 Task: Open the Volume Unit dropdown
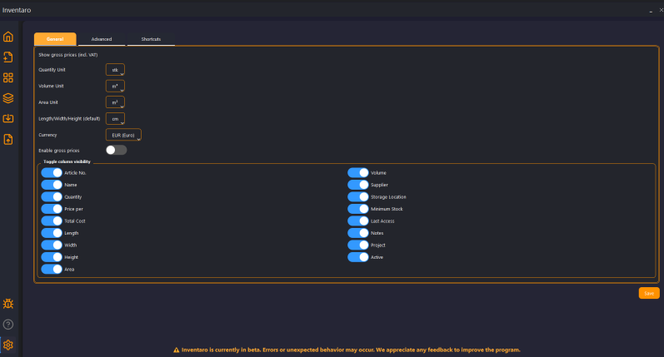tap(115, 86)
